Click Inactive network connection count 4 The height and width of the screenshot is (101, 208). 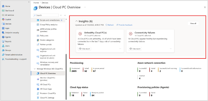click(140, 78)
